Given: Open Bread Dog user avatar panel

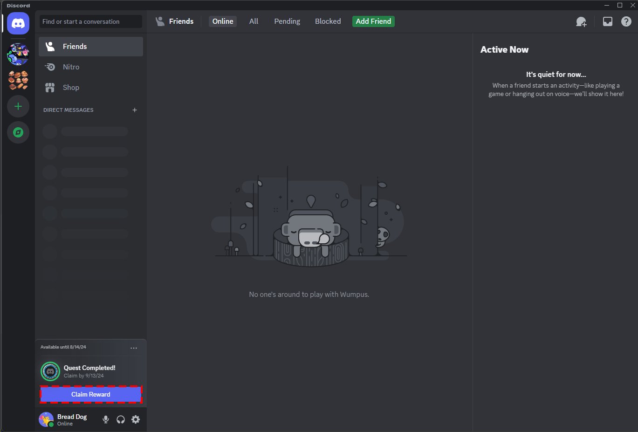Looking at the screenshot, I should point(46,419).
